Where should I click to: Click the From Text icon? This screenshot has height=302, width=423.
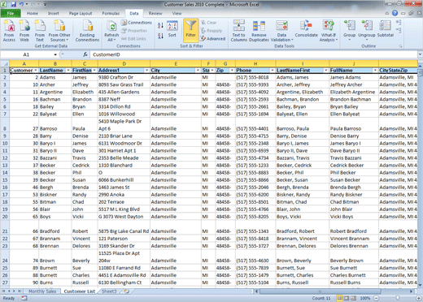coord(40,30)
